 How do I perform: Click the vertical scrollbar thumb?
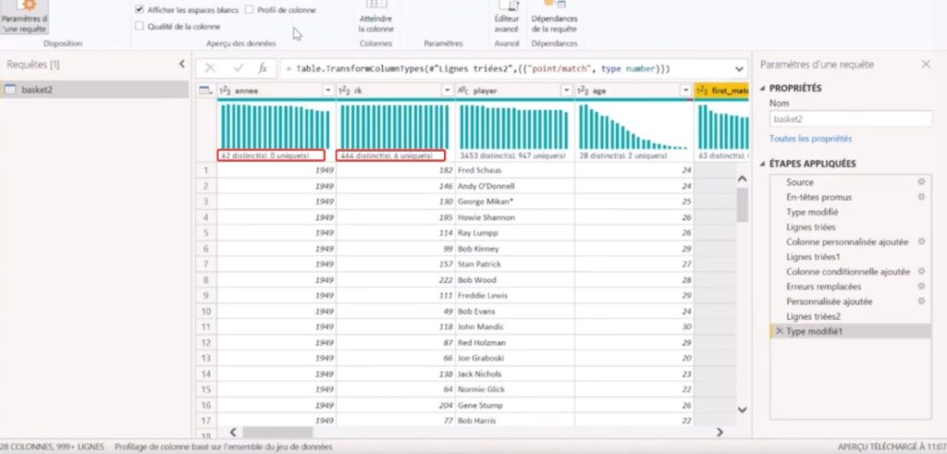pos(743,204)
